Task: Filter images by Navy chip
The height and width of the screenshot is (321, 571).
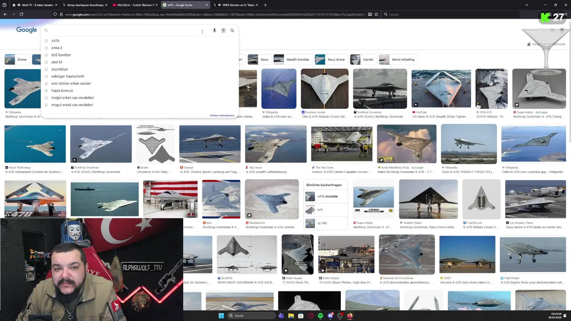Action: (259, 59)
